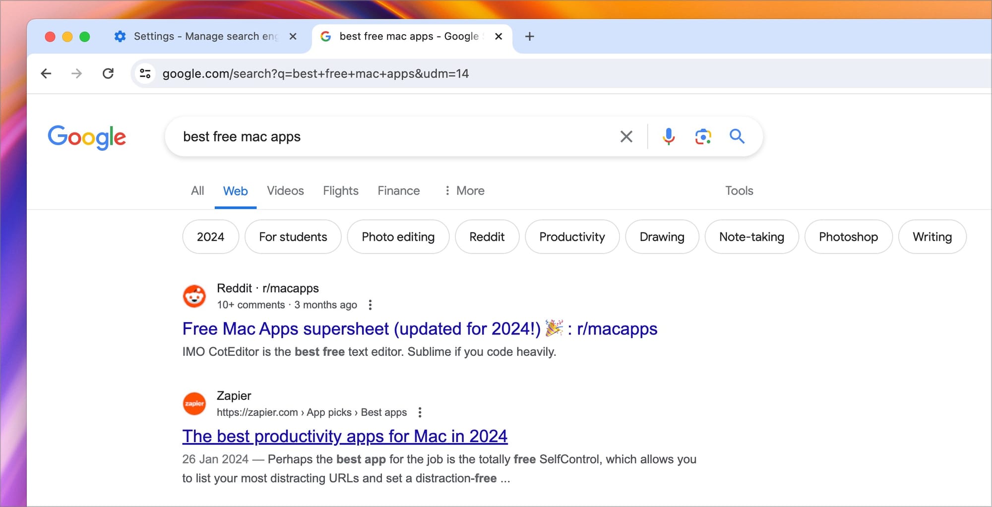Apply the Writing filter chip
The image size is (992, 507).
coord(932,237)
